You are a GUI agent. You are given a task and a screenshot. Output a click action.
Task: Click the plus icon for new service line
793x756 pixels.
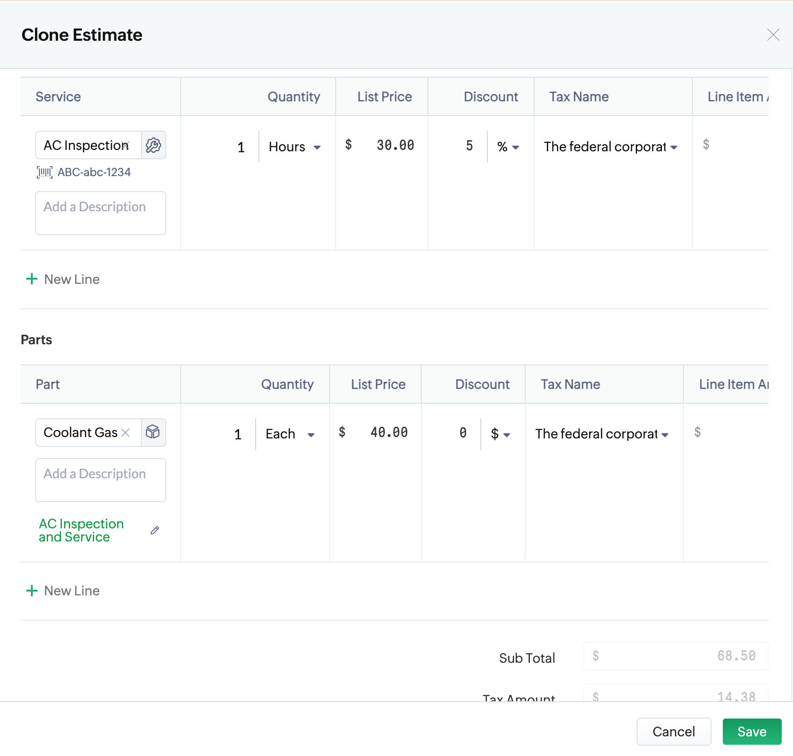click(x=31, y=279)
